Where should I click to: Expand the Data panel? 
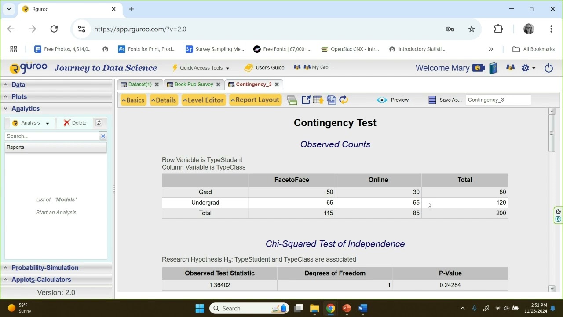tap(56, 85)
